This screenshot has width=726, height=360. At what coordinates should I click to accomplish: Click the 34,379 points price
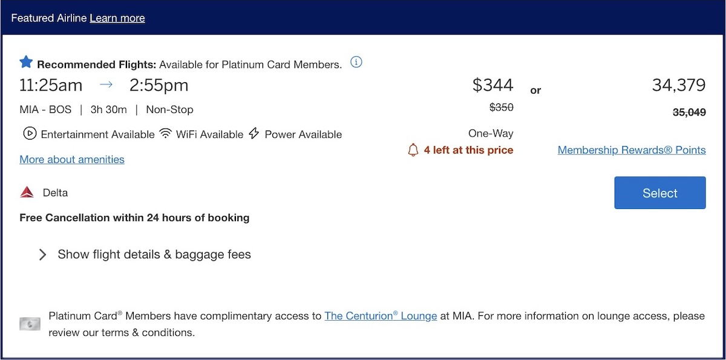coord(679,85)
